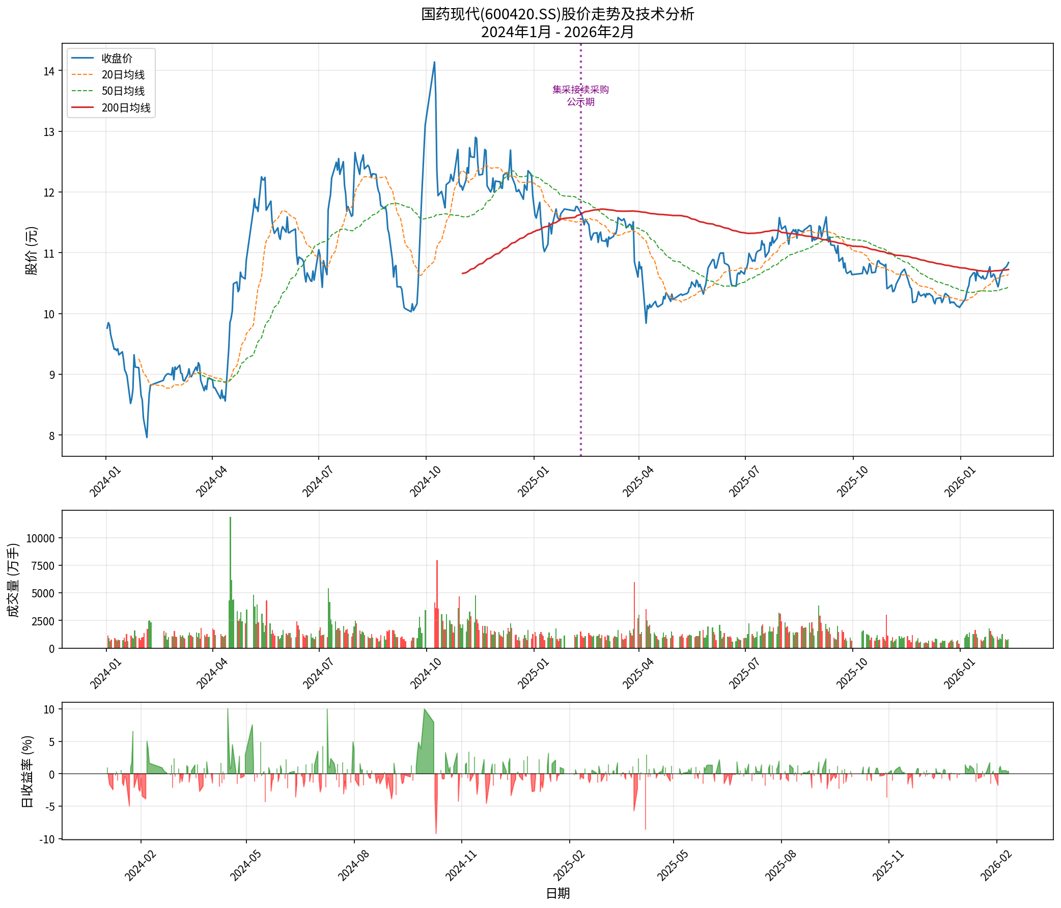1061x908 pixels.
Task: Click the 2026-01 tick label under price chart
Action: [960, 482]
